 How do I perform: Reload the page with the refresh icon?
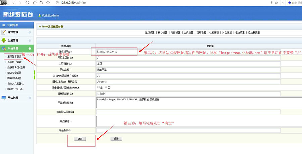point(27,3)
